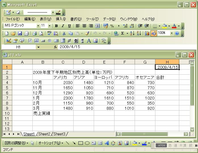Viewport: 198px width, 153px height.
Task: Open 編集 menu
Action: (x=30, y=19)
